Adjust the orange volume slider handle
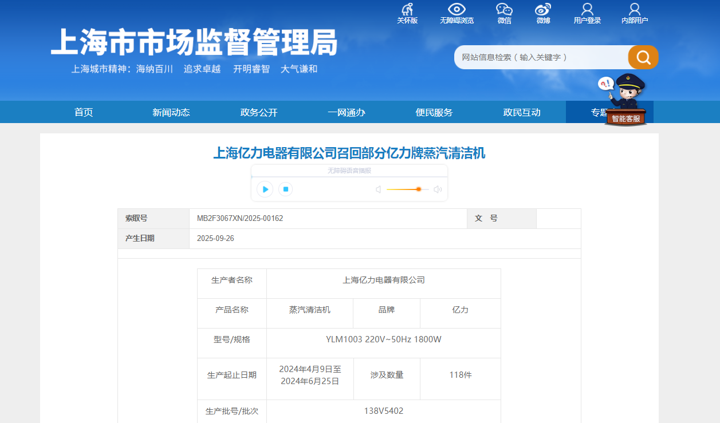This screenshot has width=720, height=423. pyautogui.click(x=419, y=189)
